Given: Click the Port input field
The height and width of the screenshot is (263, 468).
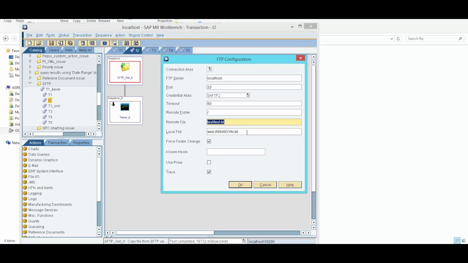Looking at the screenshot, I should pos(254,87).
